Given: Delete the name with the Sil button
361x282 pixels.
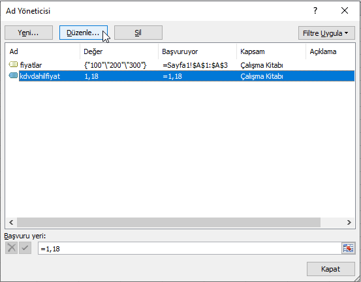Looking at the screenshot, I should click(x=138, y=33).
